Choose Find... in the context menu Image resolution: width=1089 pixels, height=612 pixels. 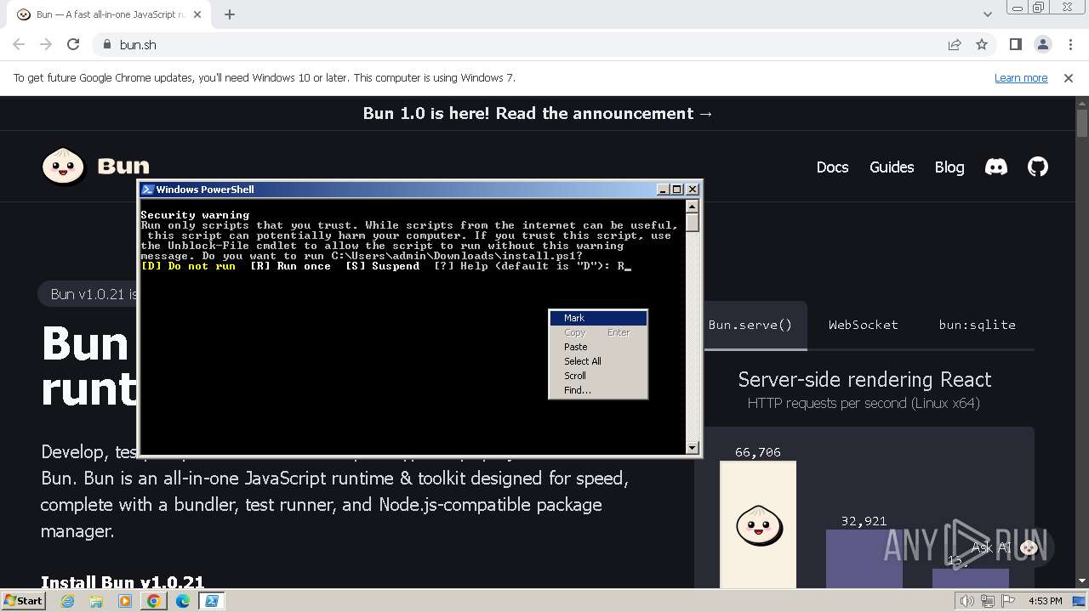point(599,390)
